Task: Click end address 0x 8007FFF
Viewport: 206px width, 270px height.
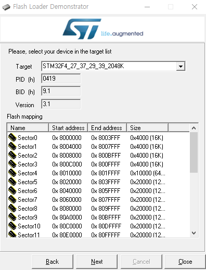Action: coord(106,147)
